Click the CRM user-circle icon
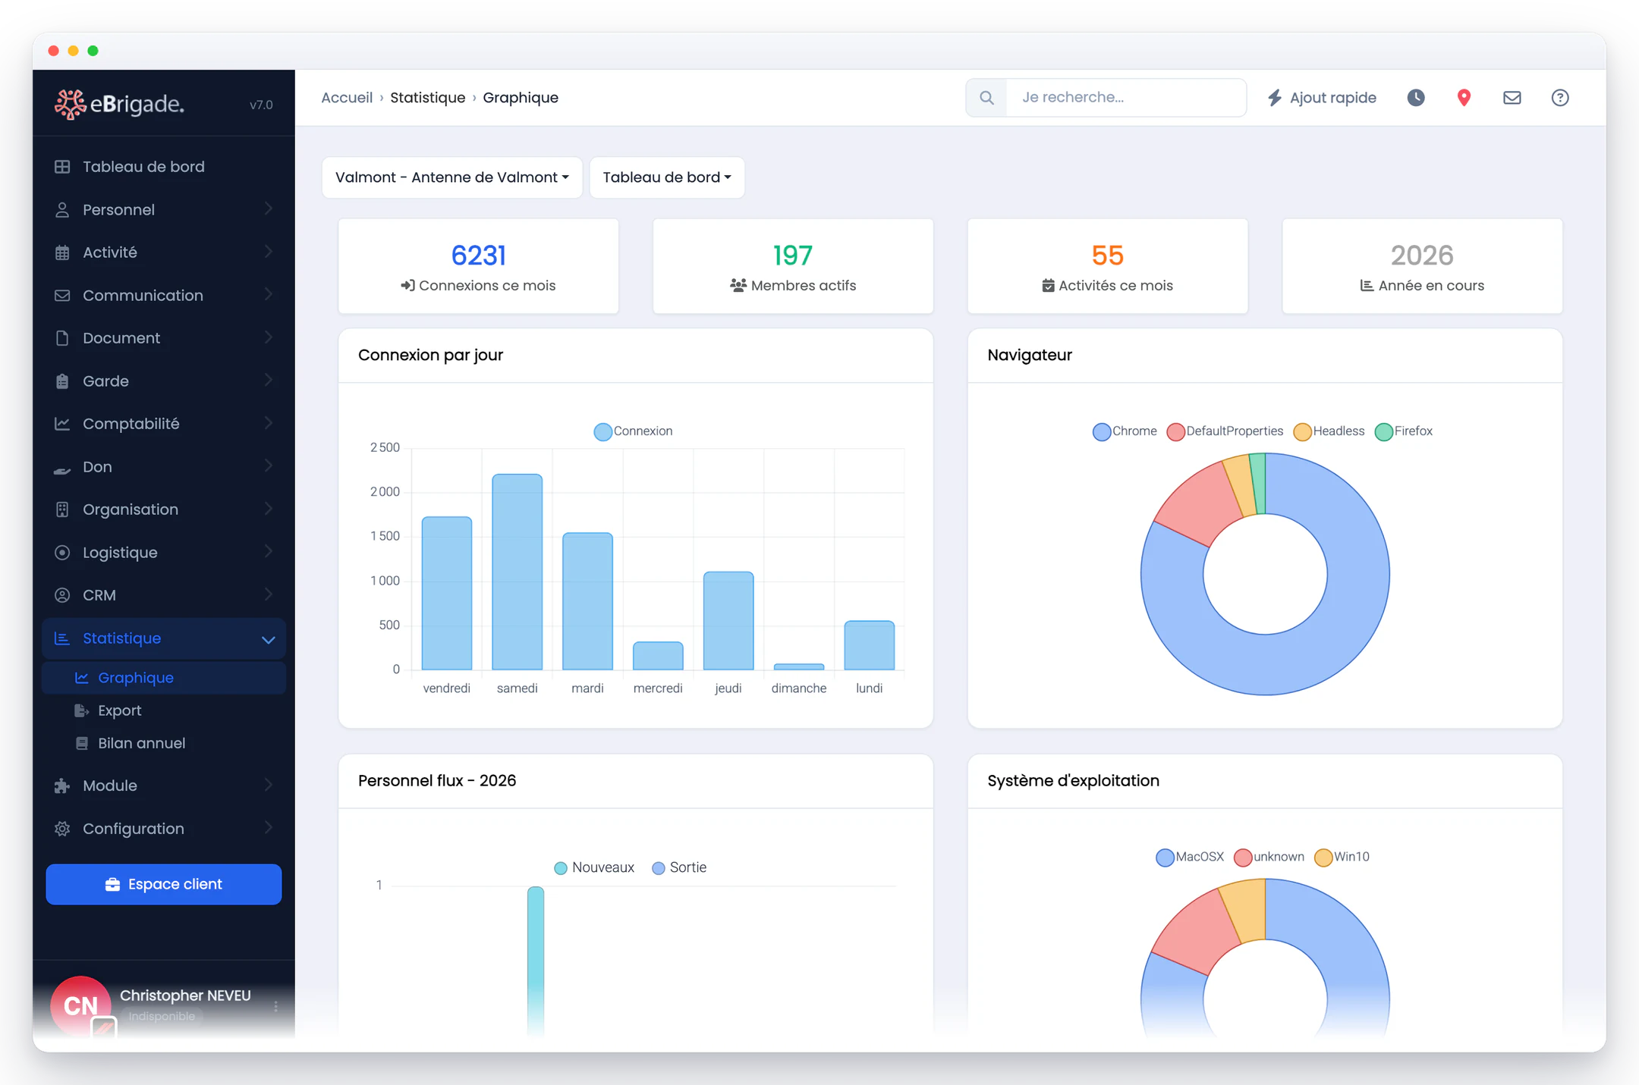The width and height of the screenshot is (1639, 1085). click(x=62, y=595)
